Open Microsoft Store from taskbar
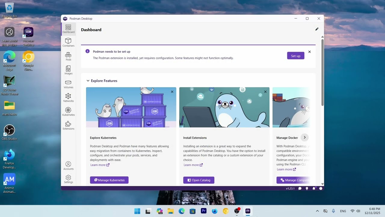 tap(192, 211)
